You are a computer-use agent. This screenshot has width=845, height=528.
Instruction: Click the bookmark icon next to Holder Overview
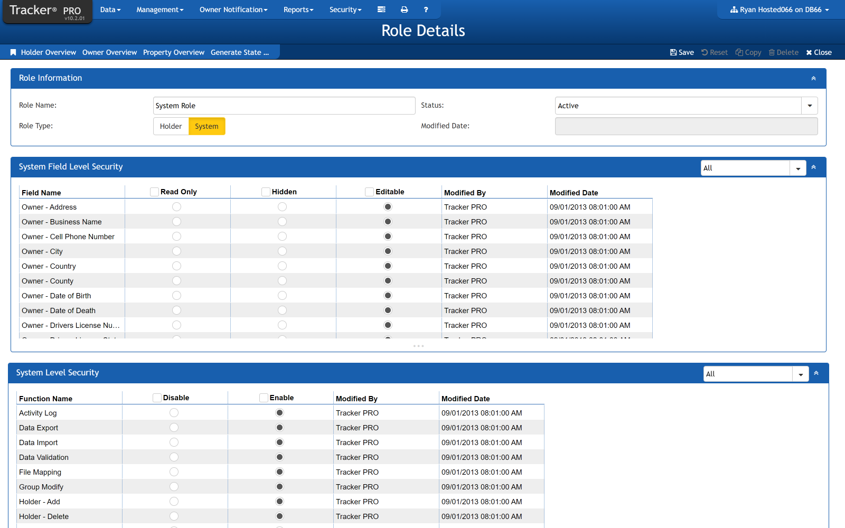[13, 52]
